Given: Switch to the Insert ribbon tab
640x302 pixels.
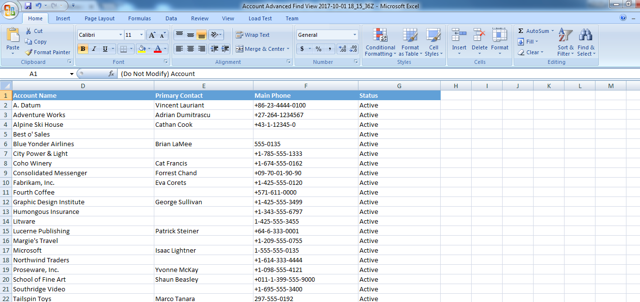Looking at the screenshot, I should (x=63, y=18).
